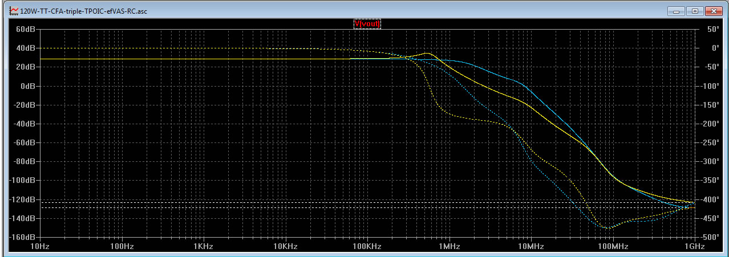The width and height of the screenshot is (729, 257).
Task: Click the 100MHz frequency axis label
Action: coord(613,247)
